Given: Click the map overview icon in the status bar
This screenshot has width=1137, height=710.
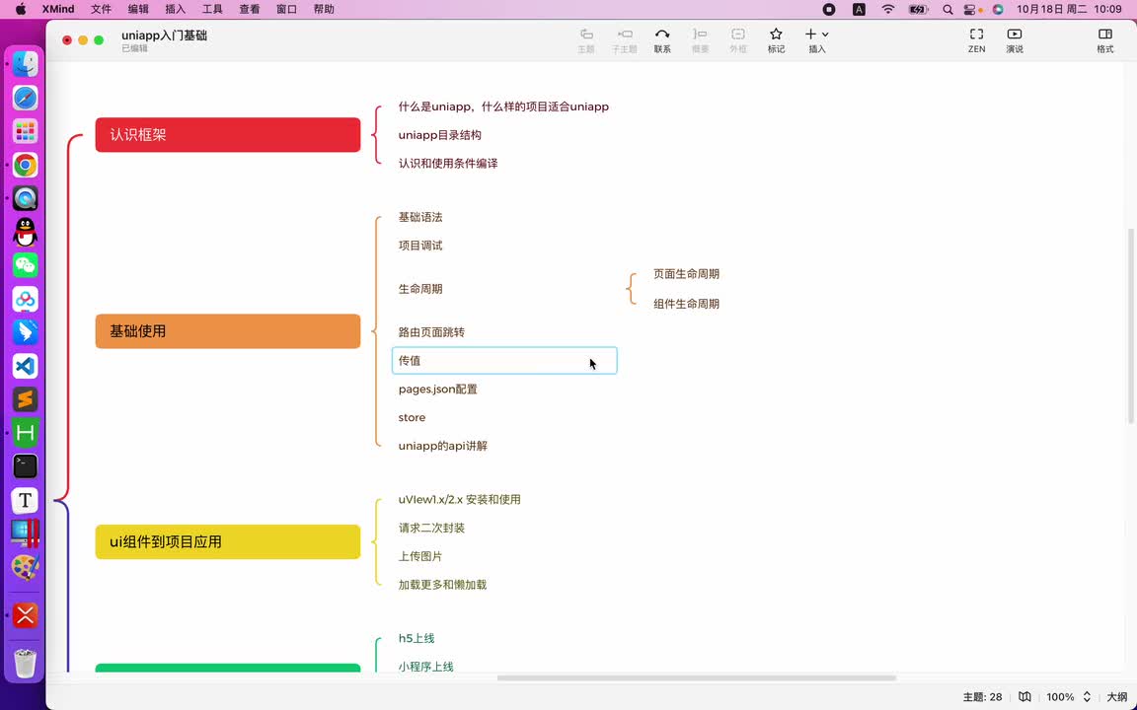Looking at the screenshot, I should [x=1024, y=697].
